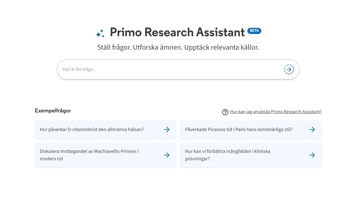Open "Hur kan jag använda Primo Research Assistant?"
This screenshot has width=360, height=202.
pos(276,112)
